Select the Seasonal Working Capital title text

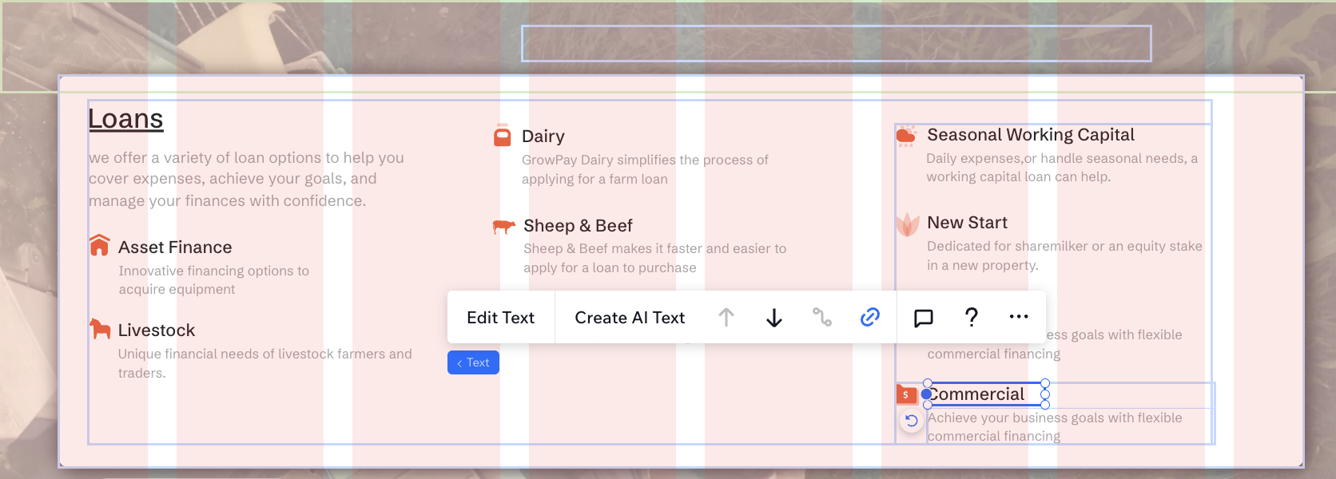(1030, 135)
